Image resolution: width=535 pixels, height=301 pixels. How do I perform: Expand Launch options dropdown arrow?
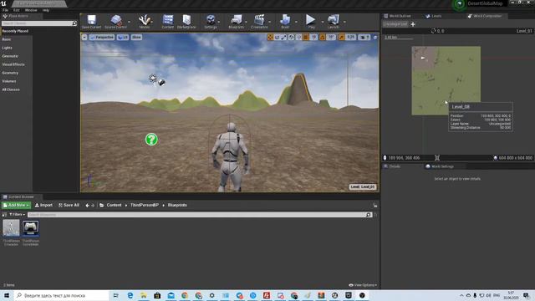pyautogui.click(x=344, y=22)
